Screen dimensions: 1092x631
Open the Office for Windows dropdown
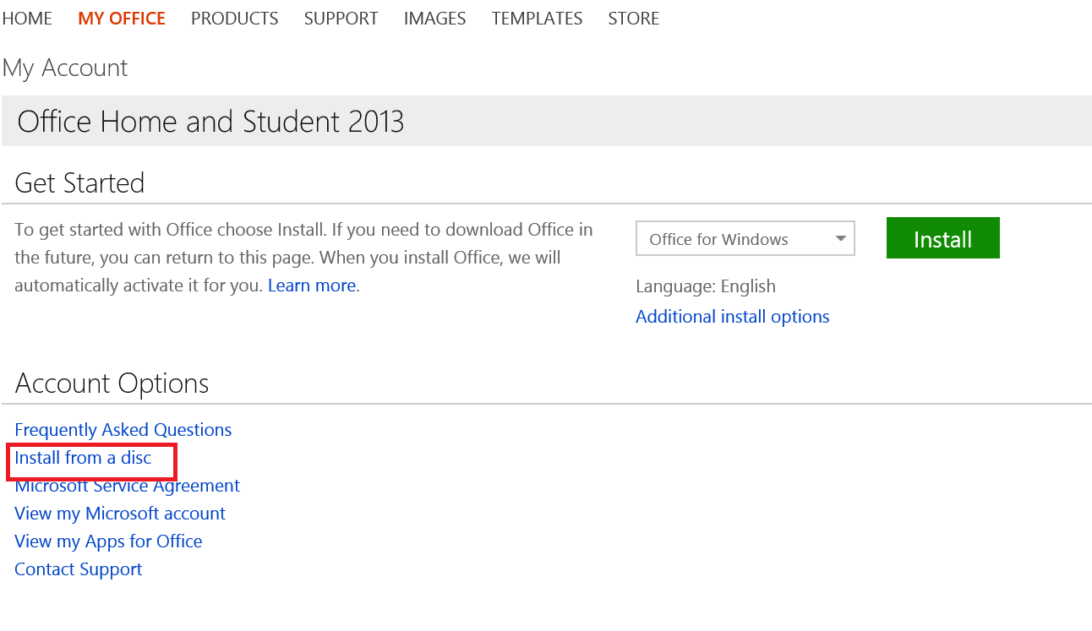(x=745, y=238)
